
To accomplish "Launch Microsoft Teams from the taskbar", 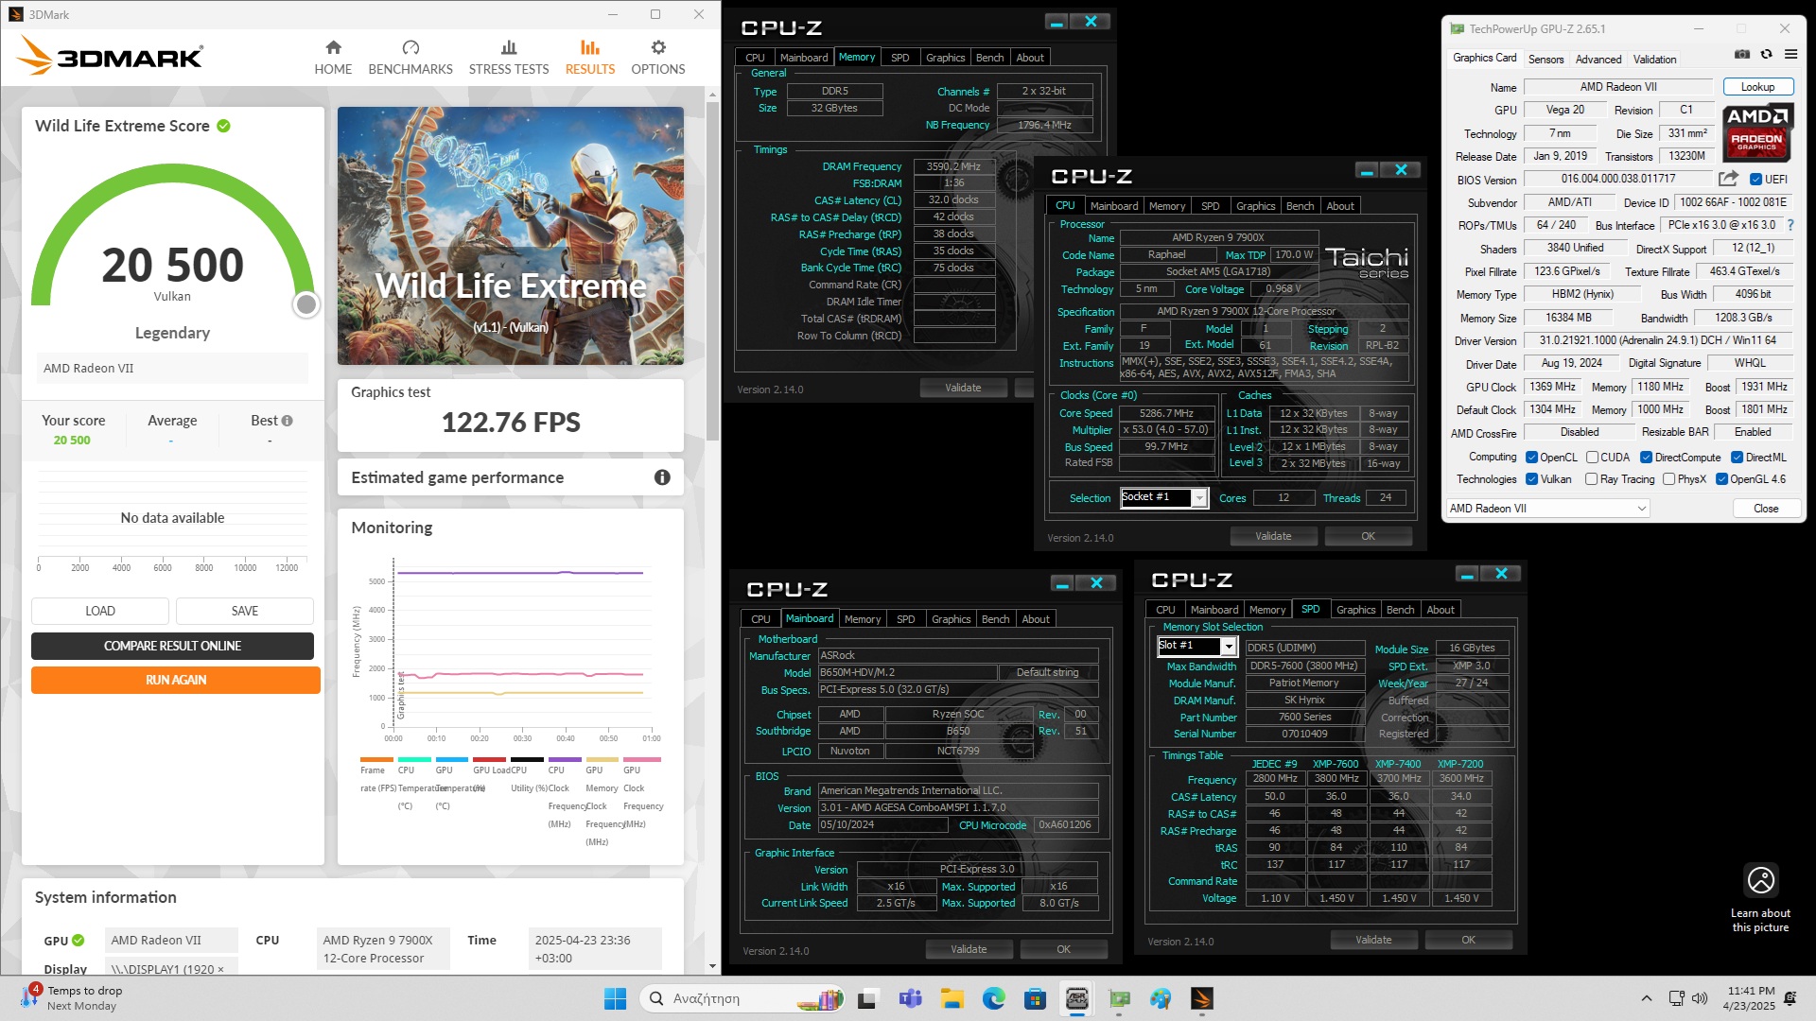I will [x=910, y=998].
